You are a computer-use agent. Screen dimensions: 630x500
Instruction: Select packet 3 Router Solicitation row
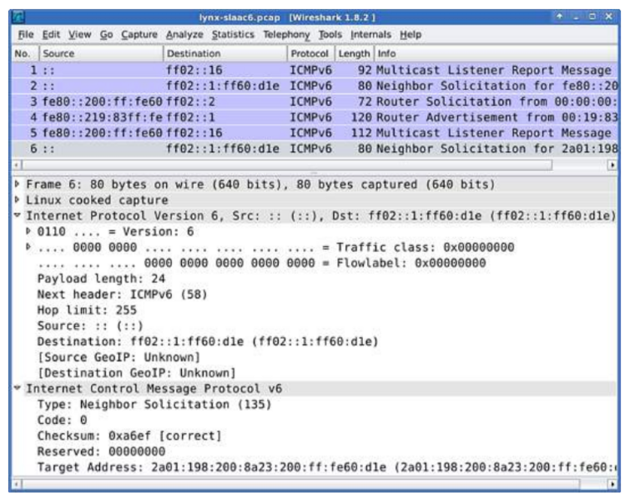point(317,101)
